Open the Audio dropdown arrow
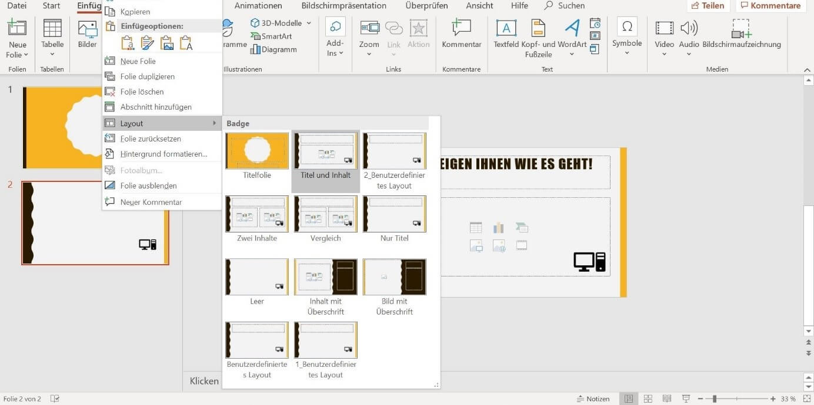Viewport: 814px width, 405px height. 689,55
